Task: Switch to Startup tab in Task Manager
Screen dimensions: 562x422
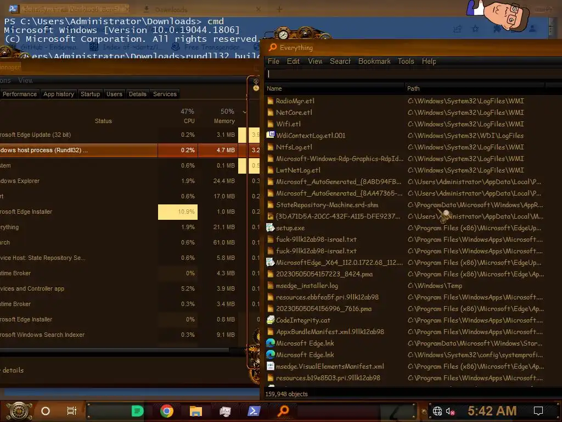Action: (91, 94)
